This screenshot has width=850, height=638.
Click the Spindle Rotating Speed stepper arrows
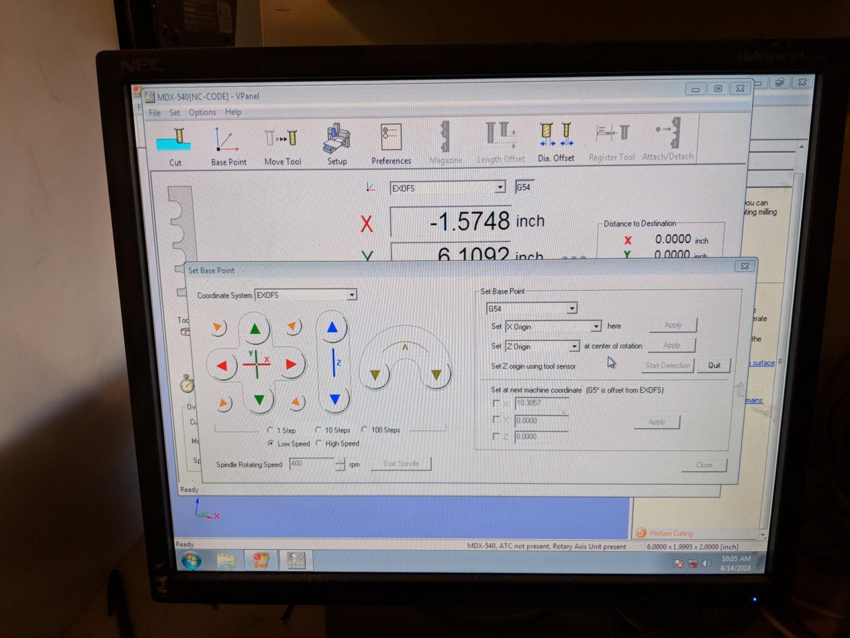[x=340, y=464]
